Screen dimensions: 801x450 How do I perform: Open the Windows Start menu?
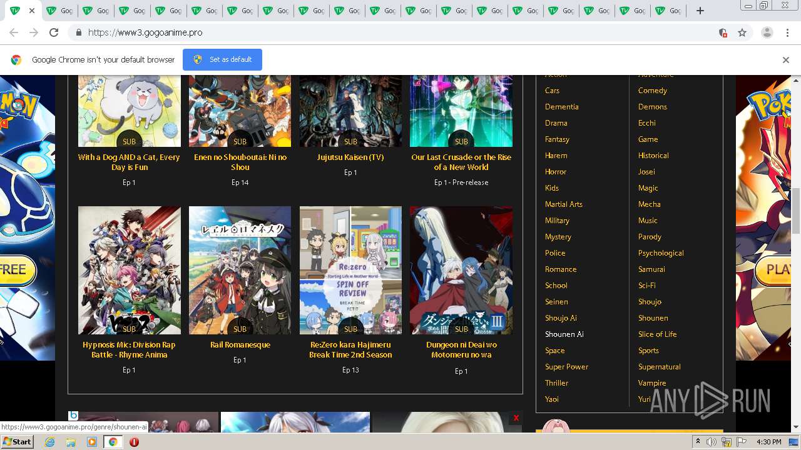coord(17,442)
